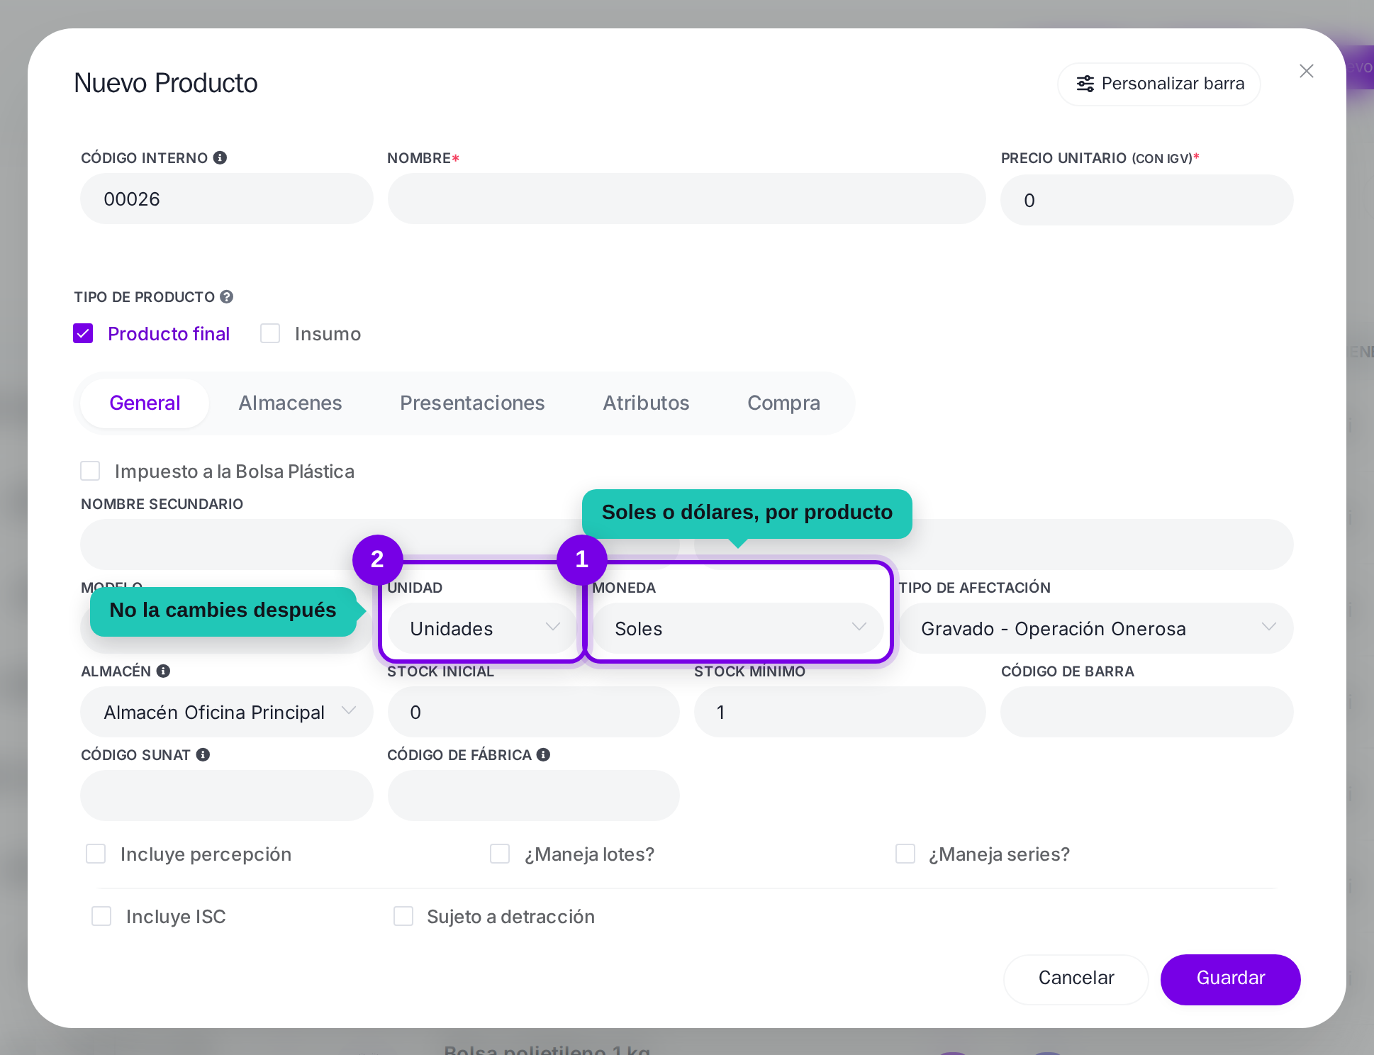This screenshot has width=1374, height=1055.
Task: Switch to the Almacenes tab
Action: point(290,403)
